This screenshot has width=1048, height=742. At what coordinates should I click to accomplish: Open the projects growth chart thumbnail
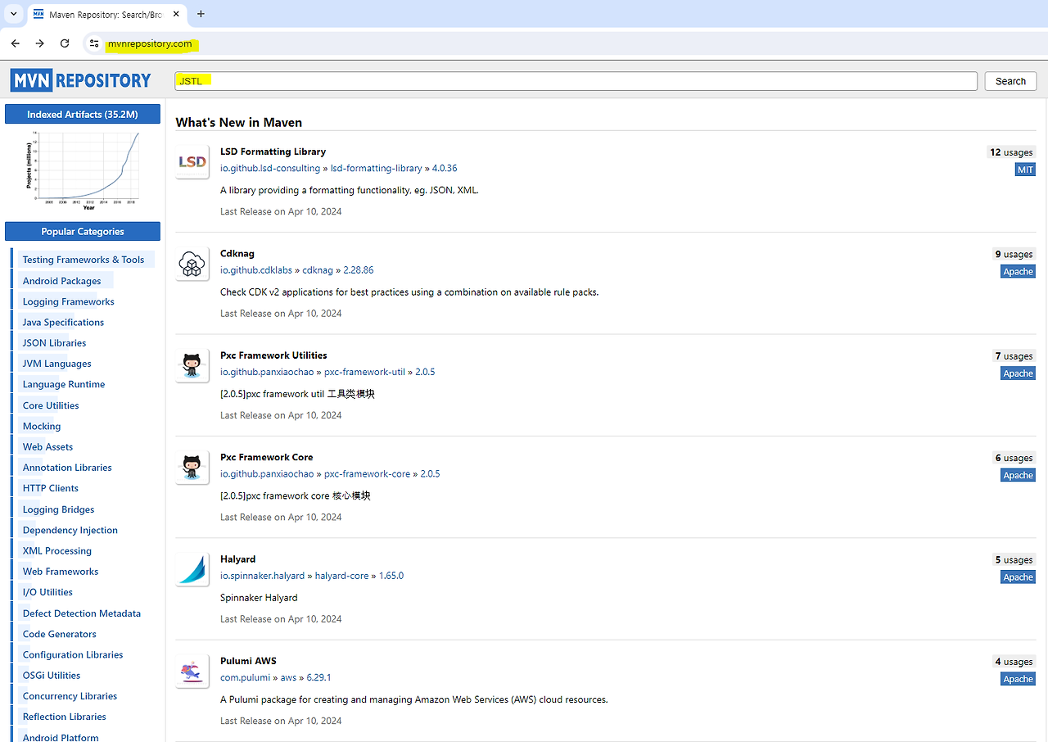[x=83, y=170]
